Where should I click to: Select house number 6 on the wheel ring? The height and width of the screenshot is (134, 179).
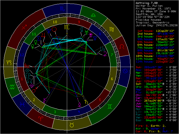point(112,79)
